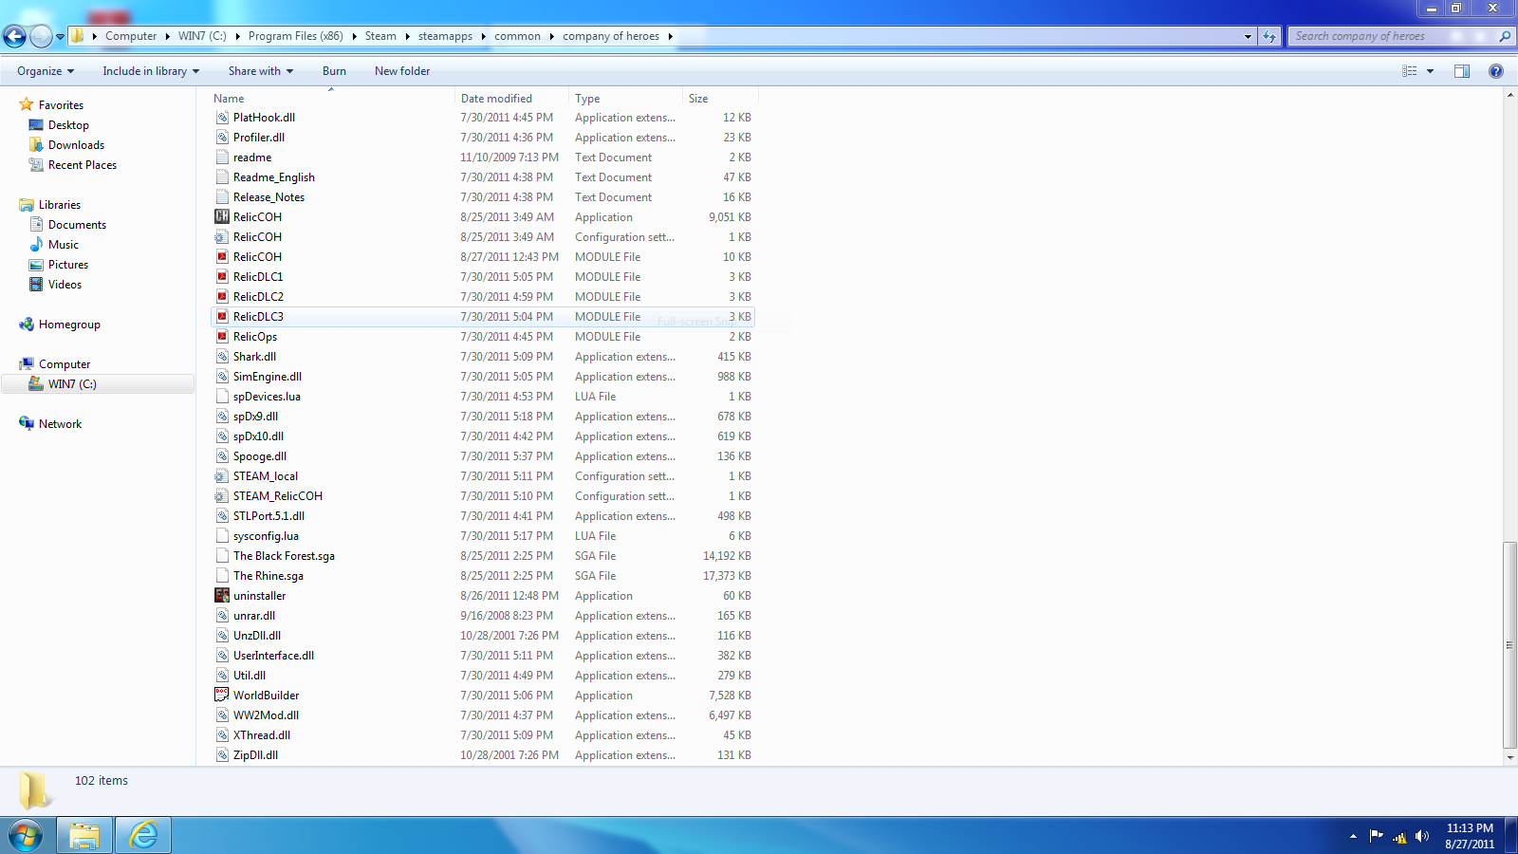1518x854 pixels.
Task: Select the ZipDll.dll file name
Action: point(255,755)
